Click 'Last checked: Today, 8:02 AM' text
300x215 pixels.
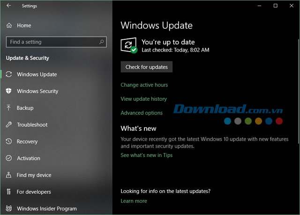pyautogui.click(x=175, y=50)
